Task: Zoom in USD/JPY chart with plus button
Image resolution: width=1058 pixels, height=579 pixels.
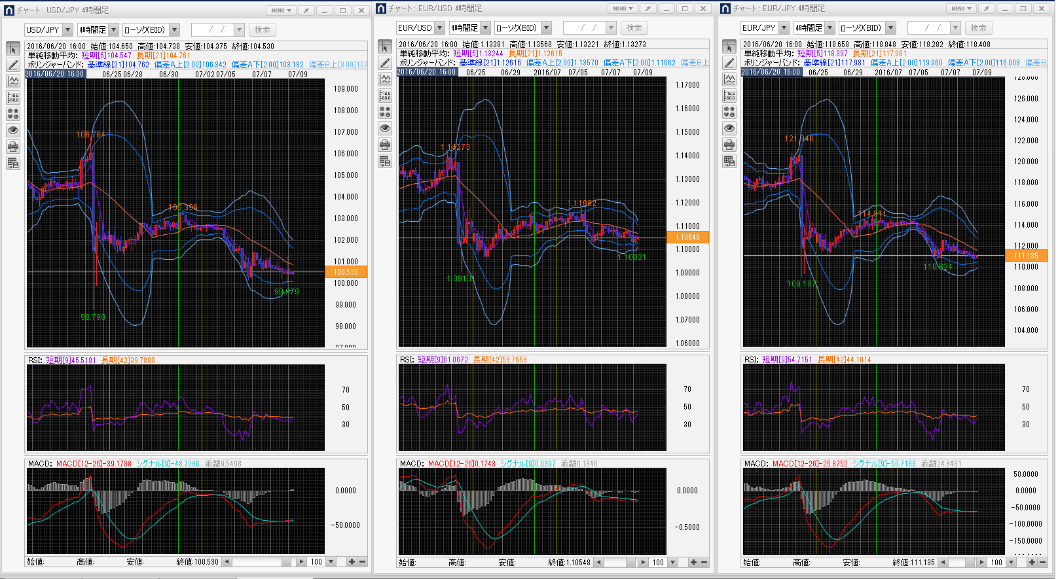Action: (x=352, y=562)
